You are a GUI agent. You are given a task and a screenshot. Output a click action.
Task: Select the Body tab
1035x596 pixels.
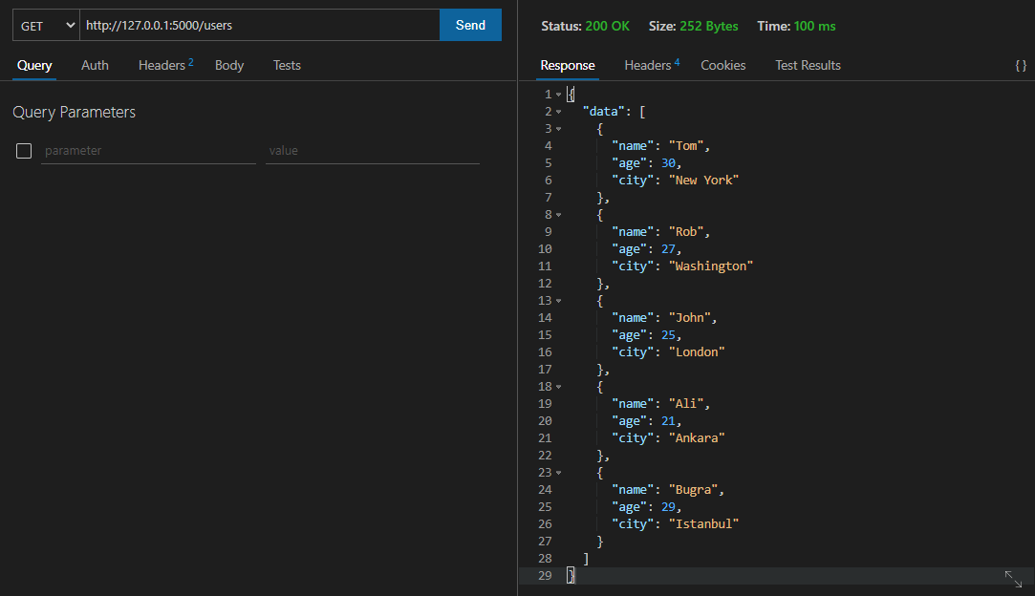pos(229,65)
